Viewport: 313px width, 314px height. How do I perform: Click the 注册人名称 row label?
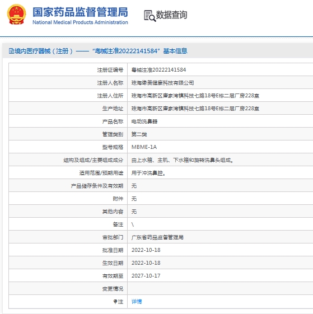[x=110, y=83]
